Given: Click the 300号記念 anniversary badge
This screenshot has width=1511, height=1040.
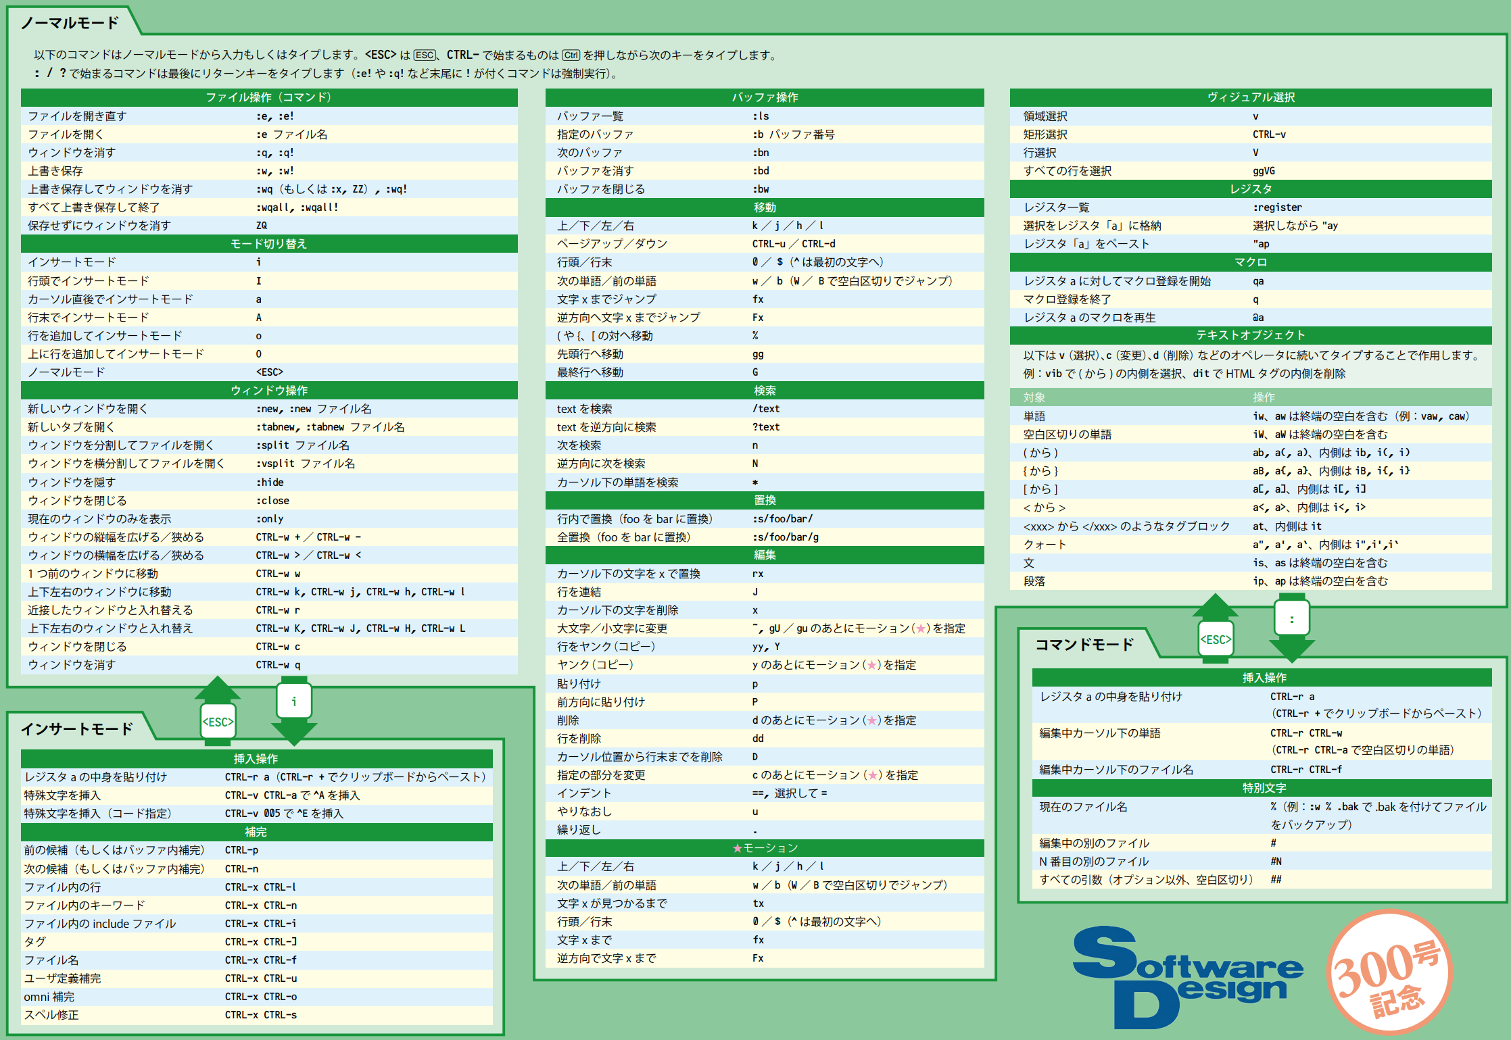Looking at the screenshot, I should (x=1389, y=973).
